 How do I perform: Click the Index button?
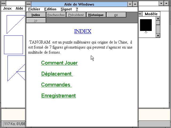[x=36, y=15]
